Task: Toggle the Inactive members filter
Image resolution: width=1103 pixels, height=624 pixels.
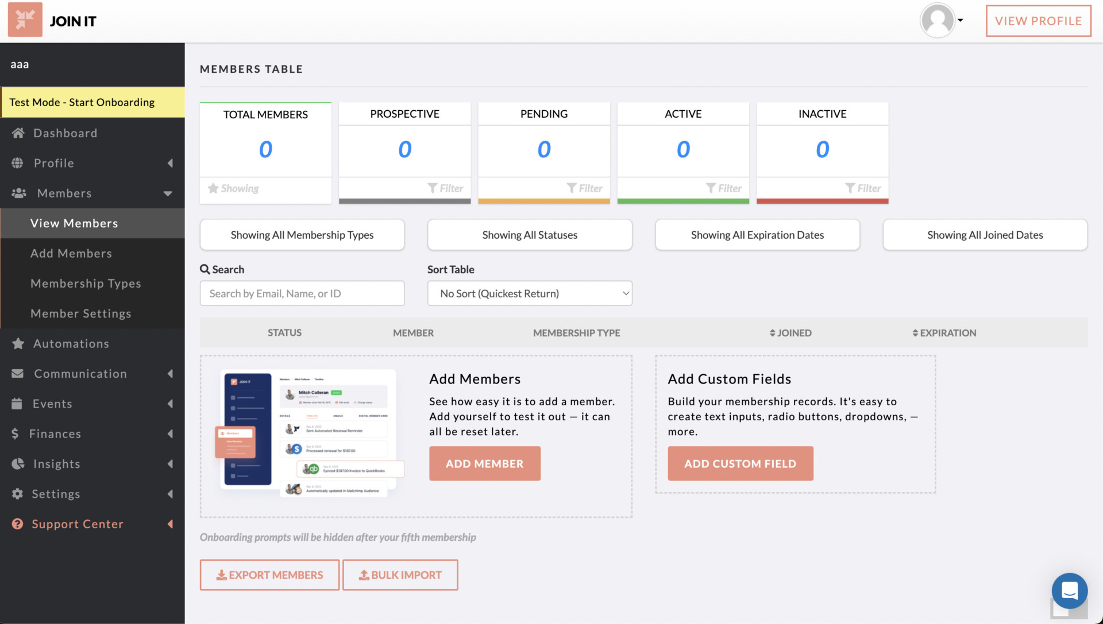Action: click(x=862, y=188)
